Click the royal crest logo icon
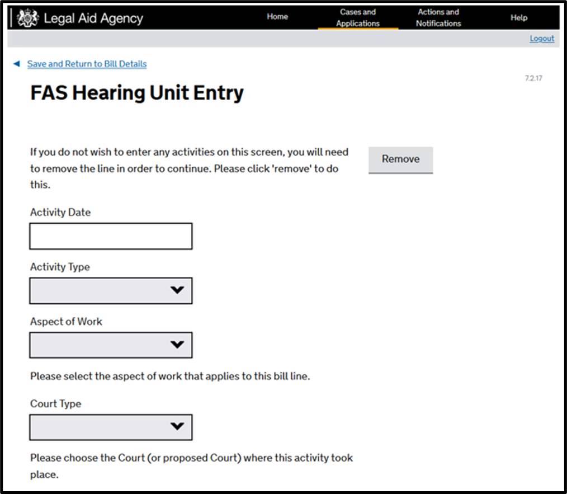 [27, 18]
